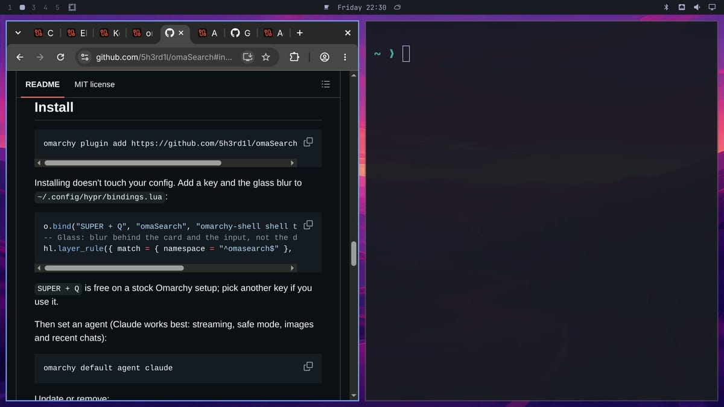The image size is (724, 407).
Task: Click the hl.layer_rule code line
Action: point(168,248)
